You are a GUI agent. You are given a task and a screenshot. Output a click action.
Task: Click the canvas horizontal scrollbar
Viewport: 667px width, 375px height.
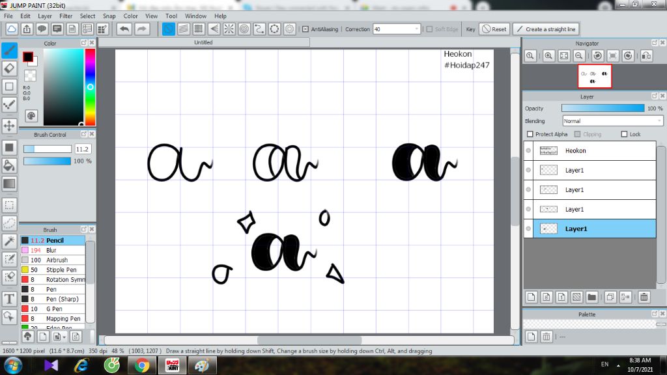[x=309, y=340]
